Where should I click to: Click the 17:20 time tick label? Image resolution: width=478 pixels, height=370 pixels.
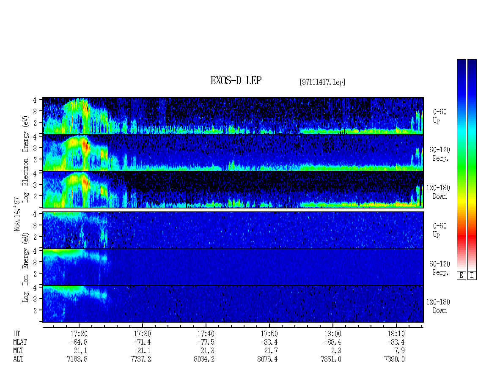coord(79,334)
